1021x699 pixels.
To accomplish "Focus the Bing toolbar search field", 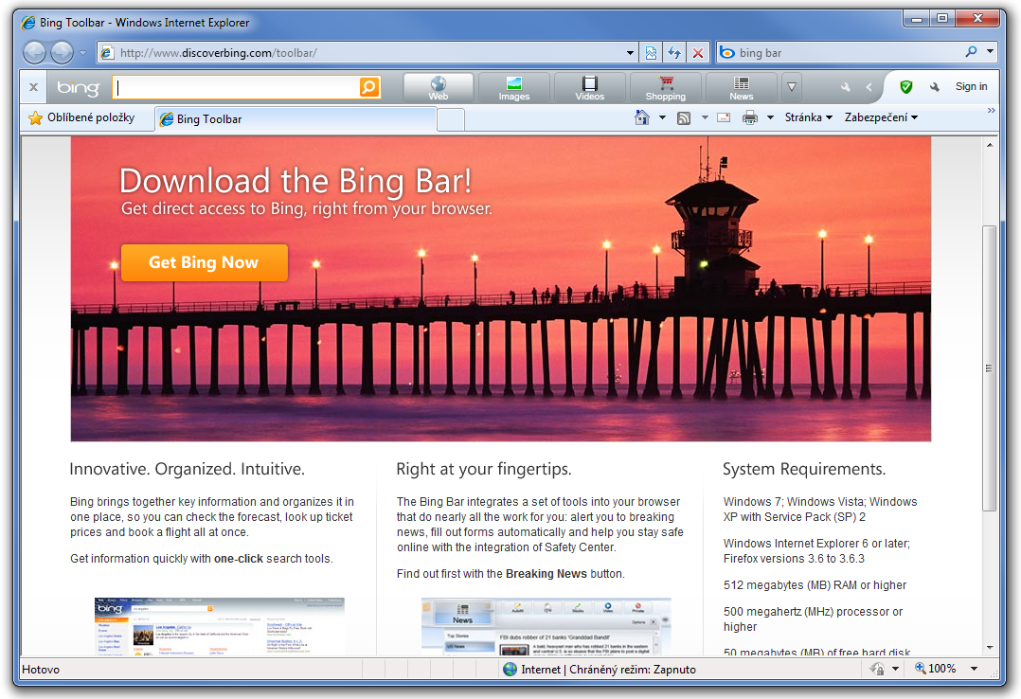I will tap(236, 87).
